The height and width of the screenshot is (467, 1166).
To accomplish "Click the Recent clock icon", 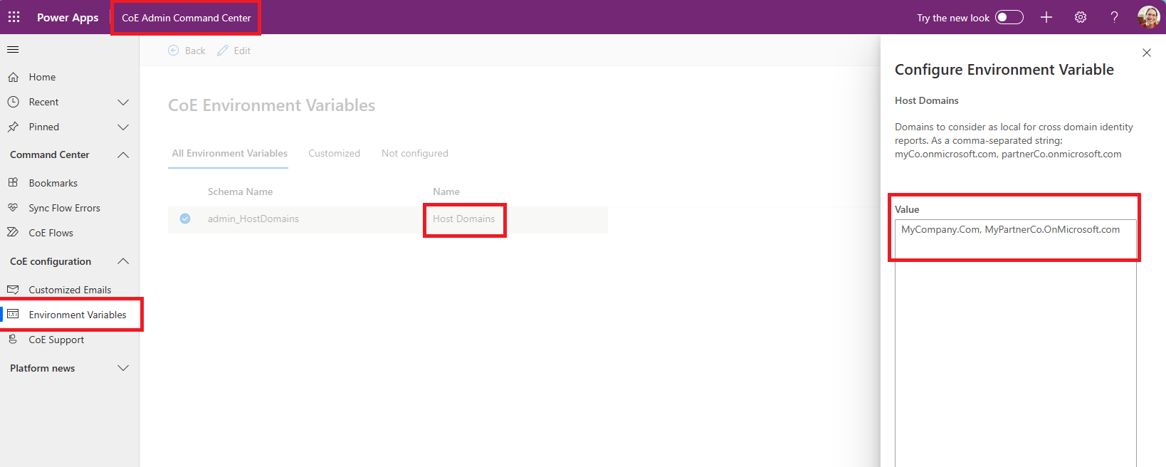I will [x=13, y=102].
